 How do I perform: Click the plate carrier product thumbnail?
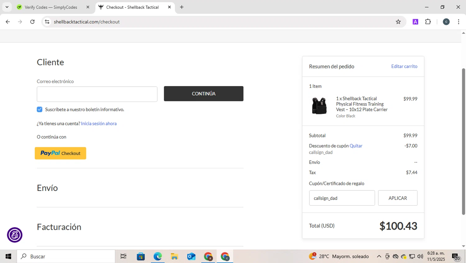coord(319,106)
